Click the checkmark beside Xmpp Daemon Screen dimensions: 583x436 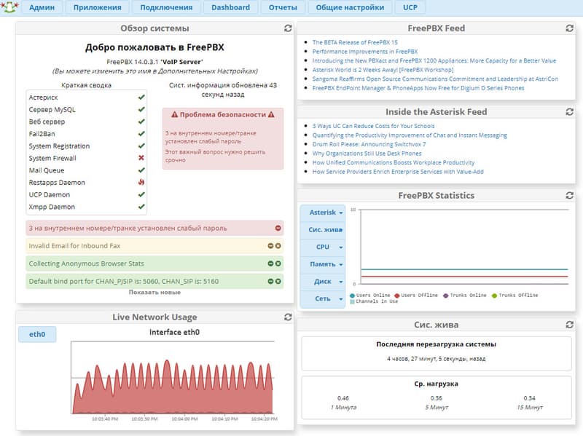[141, 207]
